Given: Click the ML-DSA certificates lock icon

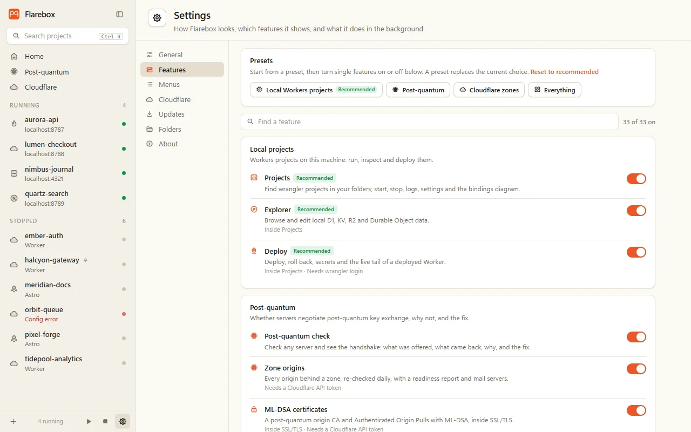Looking at the screenshot, I should point(254,409).
